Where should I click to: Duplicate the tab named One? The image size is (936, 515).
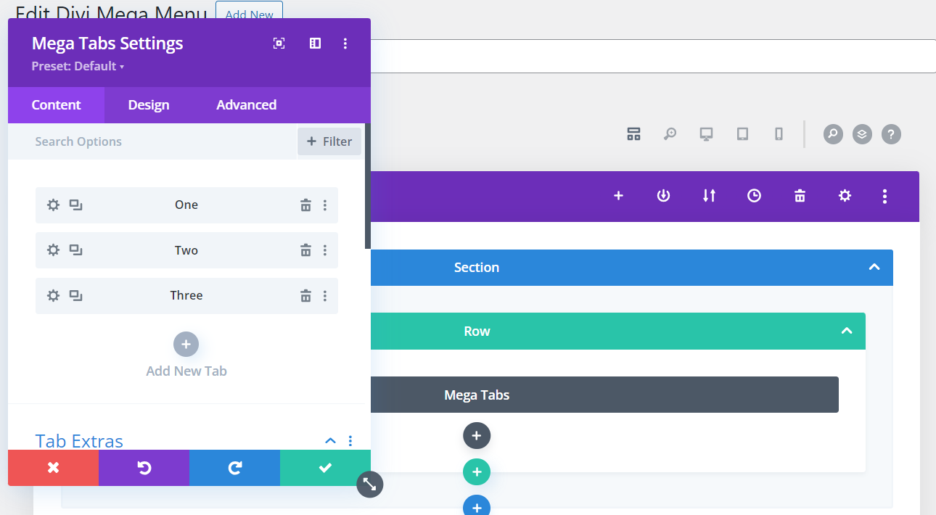(x=75, y=205)
